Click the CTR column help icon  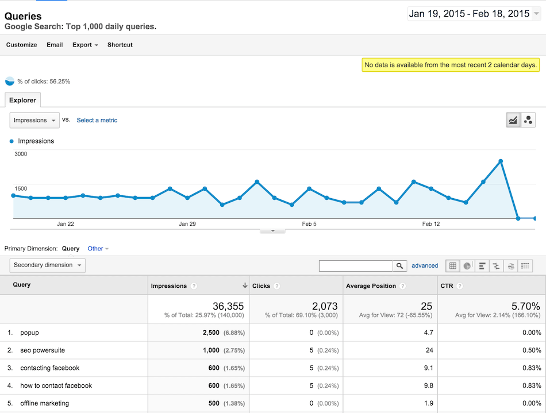459,285
